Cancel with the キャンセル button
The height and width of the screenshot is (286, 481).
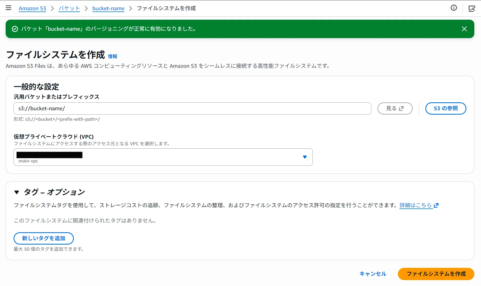(373, 274)
